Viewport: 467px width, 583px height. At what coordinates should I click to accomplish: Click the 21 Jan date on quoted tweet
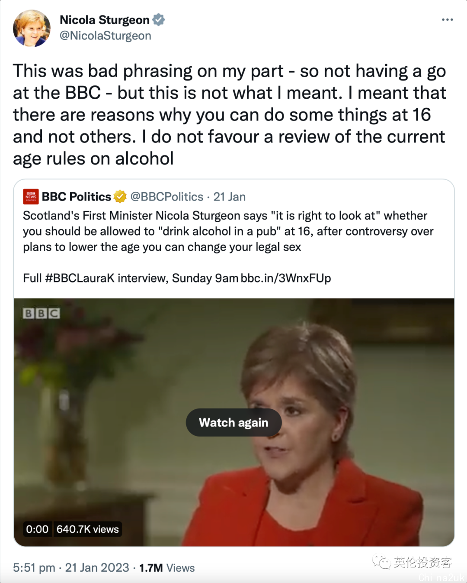(x=230, y=197)
